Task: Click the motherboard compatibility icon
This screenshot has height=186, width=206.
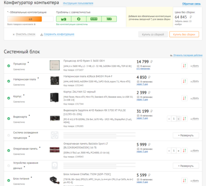Action: pyautogui.click(x=64, y=19)
